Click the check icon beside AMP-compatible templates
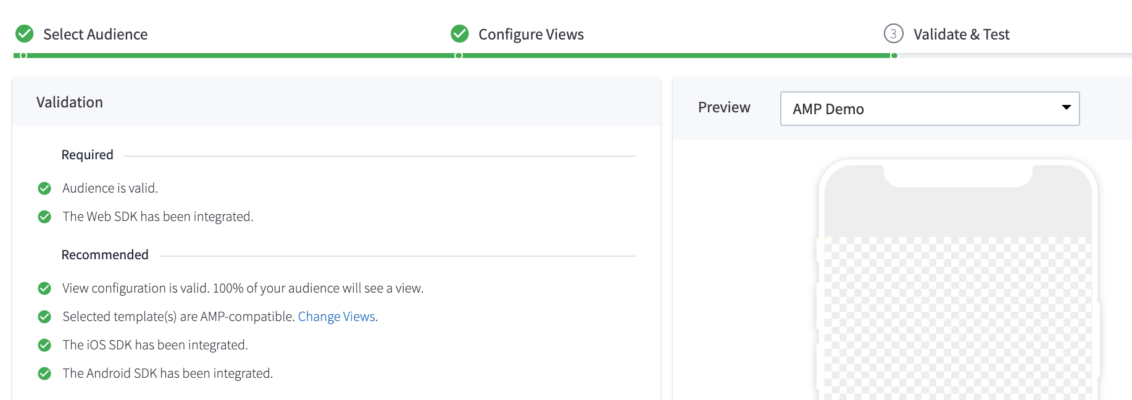This screenshot has width=1132, height=400. pos(44,317)
